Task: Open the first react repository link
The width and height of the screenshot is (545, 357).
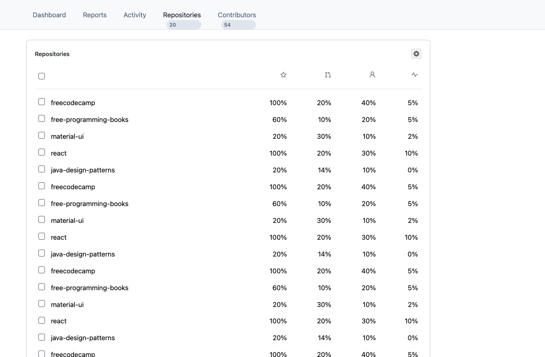Action: tap(58, 153)
